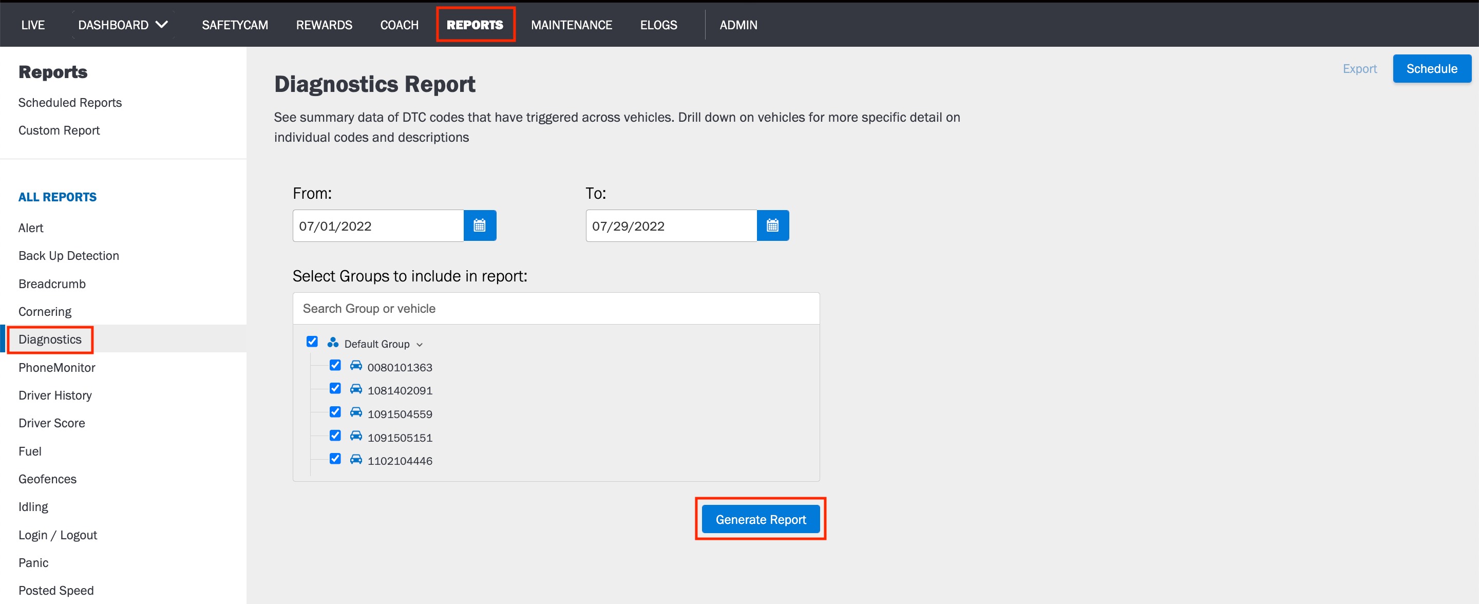The height and width of the screenshot is (604, 1479).
Task: Open Scheduled Reports in sidebar
Action: (x=70, y=102)
